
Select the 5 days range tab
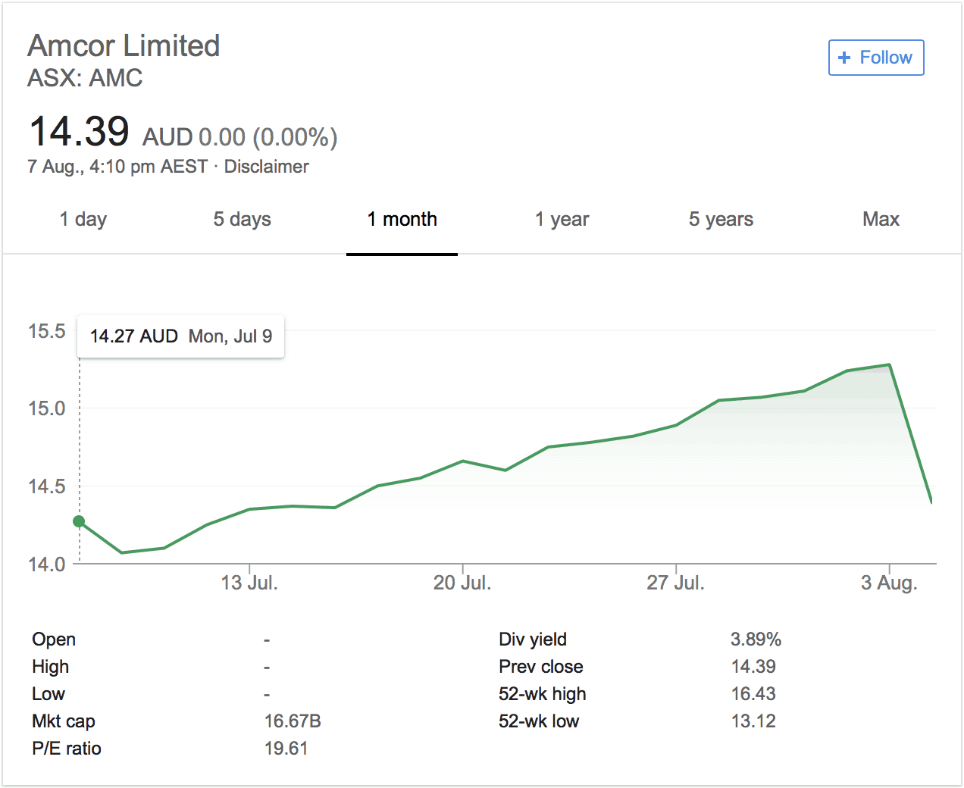click(x=242, y=220)
